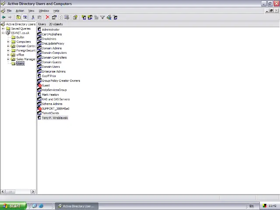The height and width of the screenshot is (210, 280).
Task: Click the Create new organizational unit icon
Action: pyautogui.click(x=96, y=17)
